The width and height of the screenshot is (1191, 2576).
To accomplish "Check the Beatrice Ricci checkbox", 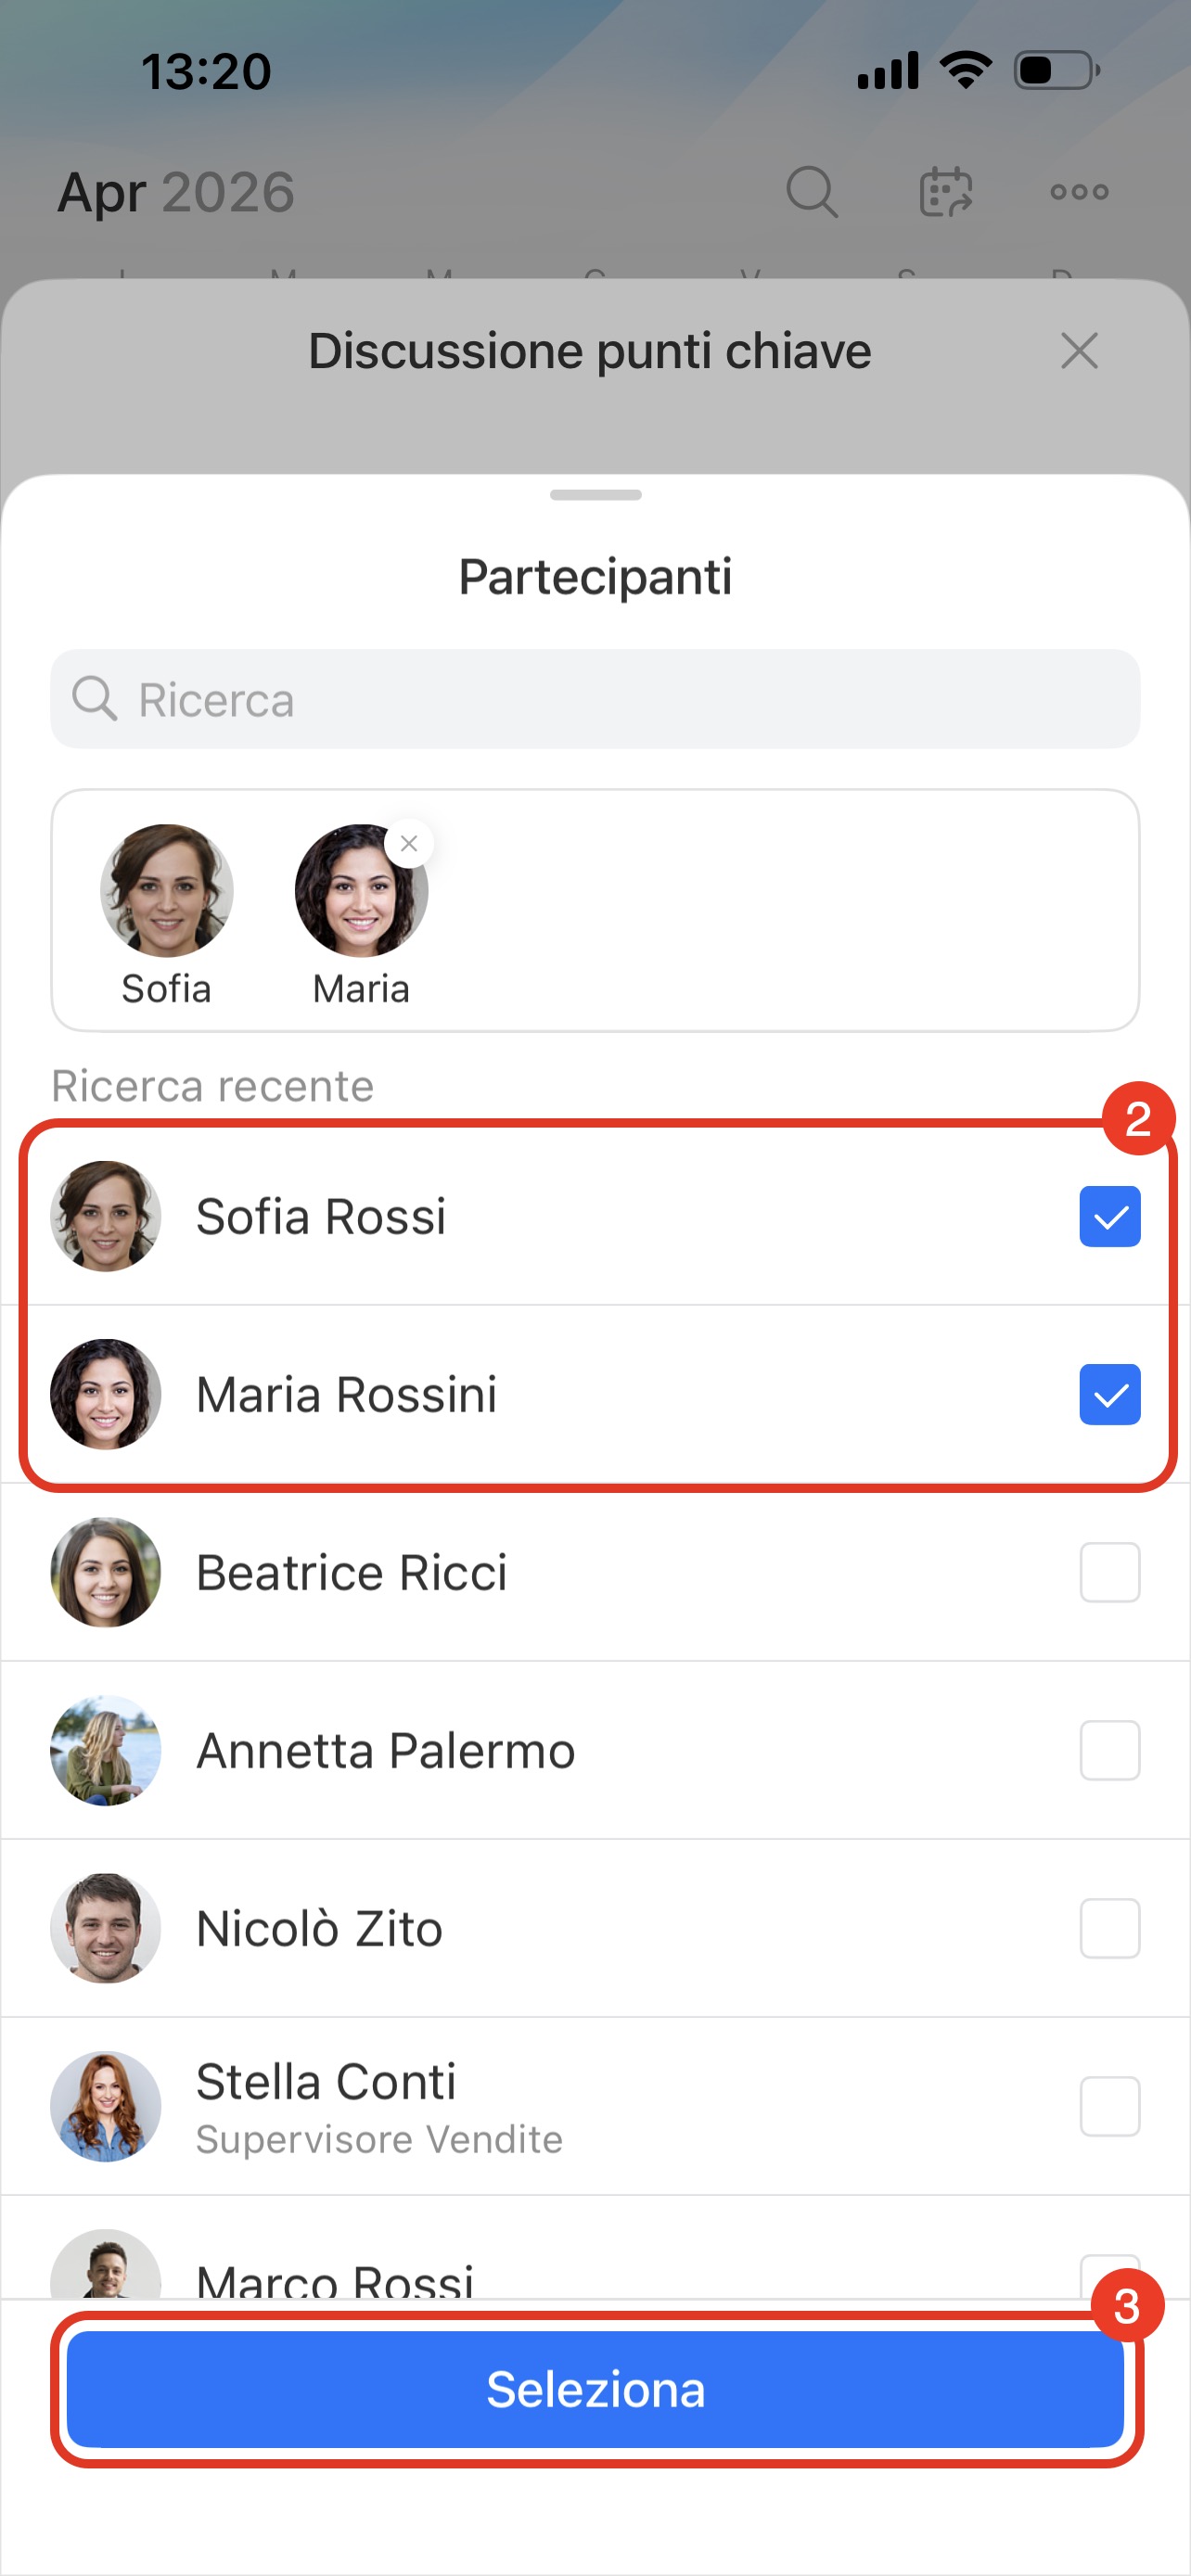I will [1109, 1572].
